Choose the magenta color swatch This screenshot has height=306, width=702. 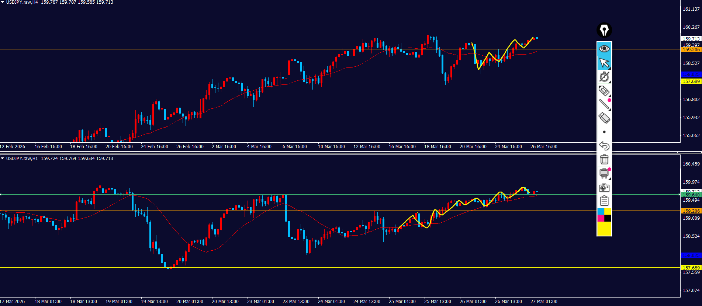point(601,218)
